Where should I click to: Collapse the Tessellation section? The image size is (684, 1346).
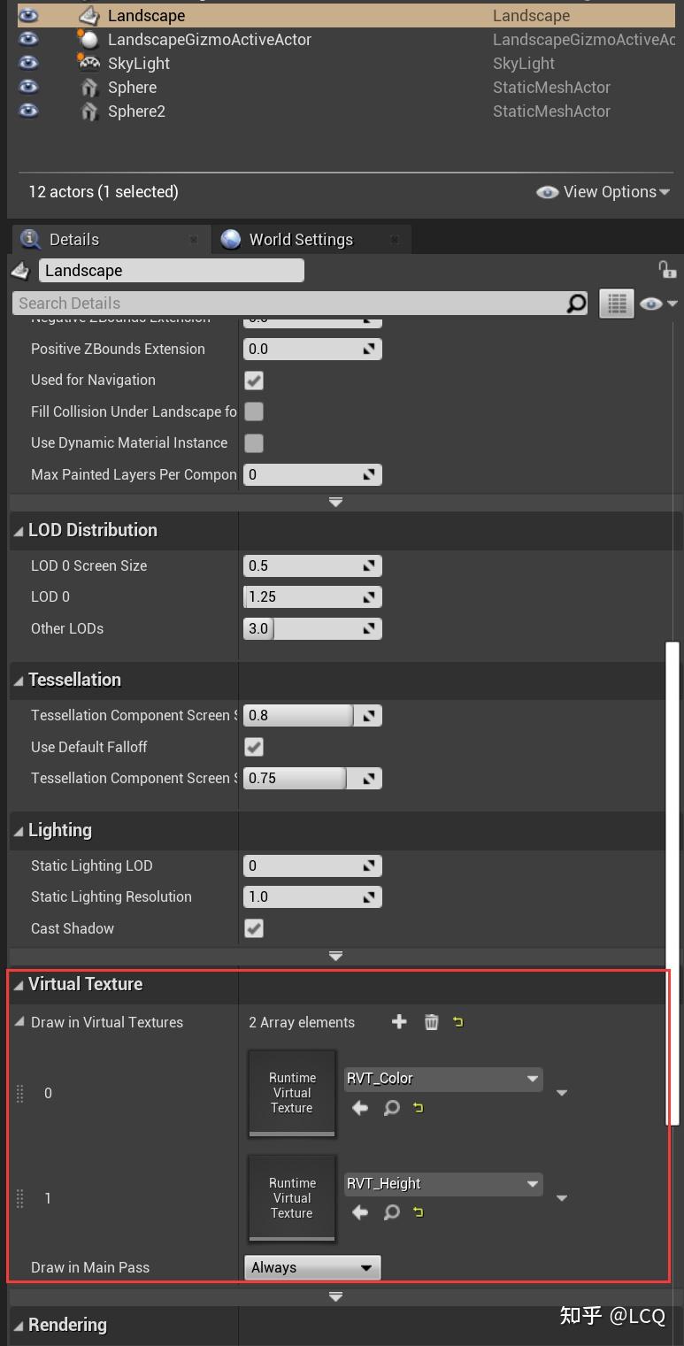click(x=19, y=680)
